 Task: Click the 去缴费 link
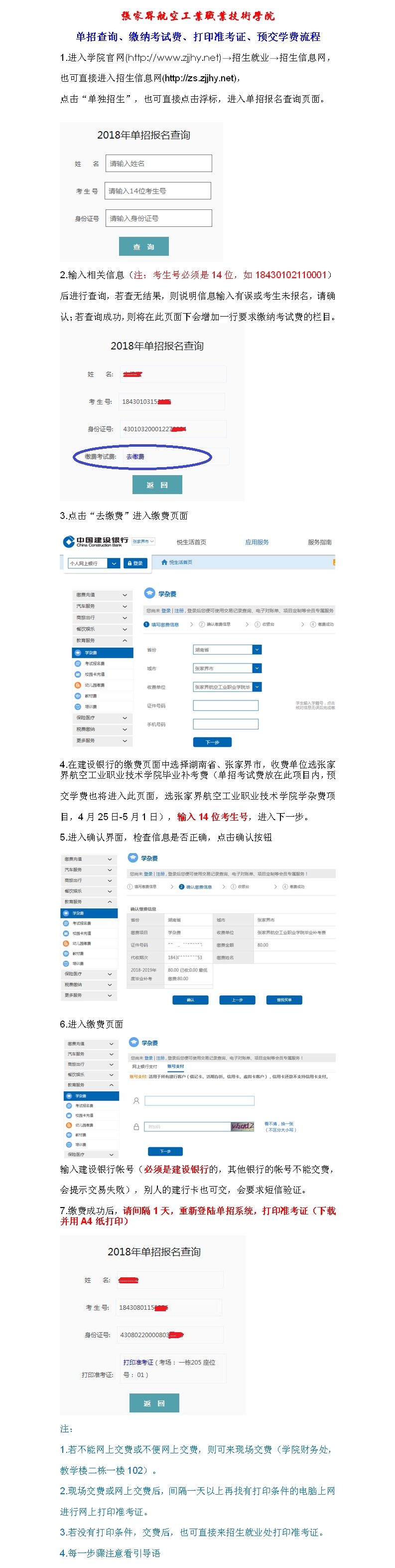135,457
